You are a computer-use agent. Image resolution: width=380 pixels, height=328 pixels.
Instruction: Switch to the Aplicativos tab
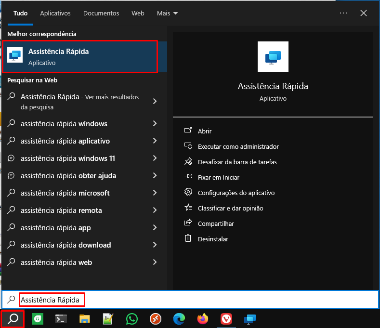click(55, 13)
